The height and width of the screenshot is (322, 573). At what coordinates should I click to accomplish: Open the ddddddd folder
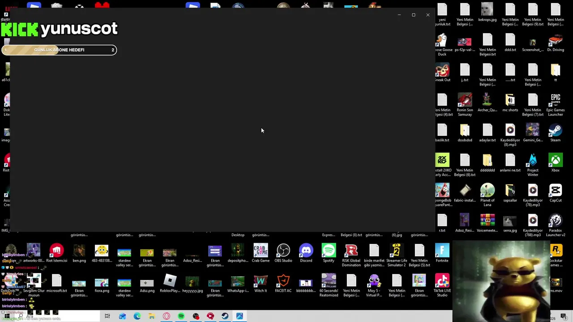point(487,163)
